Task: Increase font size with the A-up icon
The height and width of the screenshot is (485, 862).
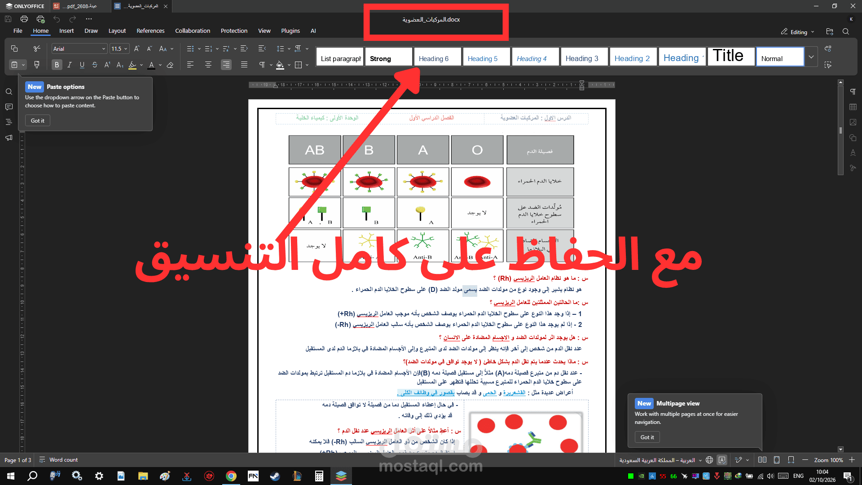Action: click(137, 48)
